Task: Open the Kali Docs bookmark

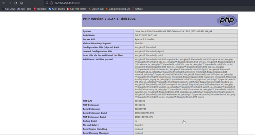Action: tap(40, 9)
